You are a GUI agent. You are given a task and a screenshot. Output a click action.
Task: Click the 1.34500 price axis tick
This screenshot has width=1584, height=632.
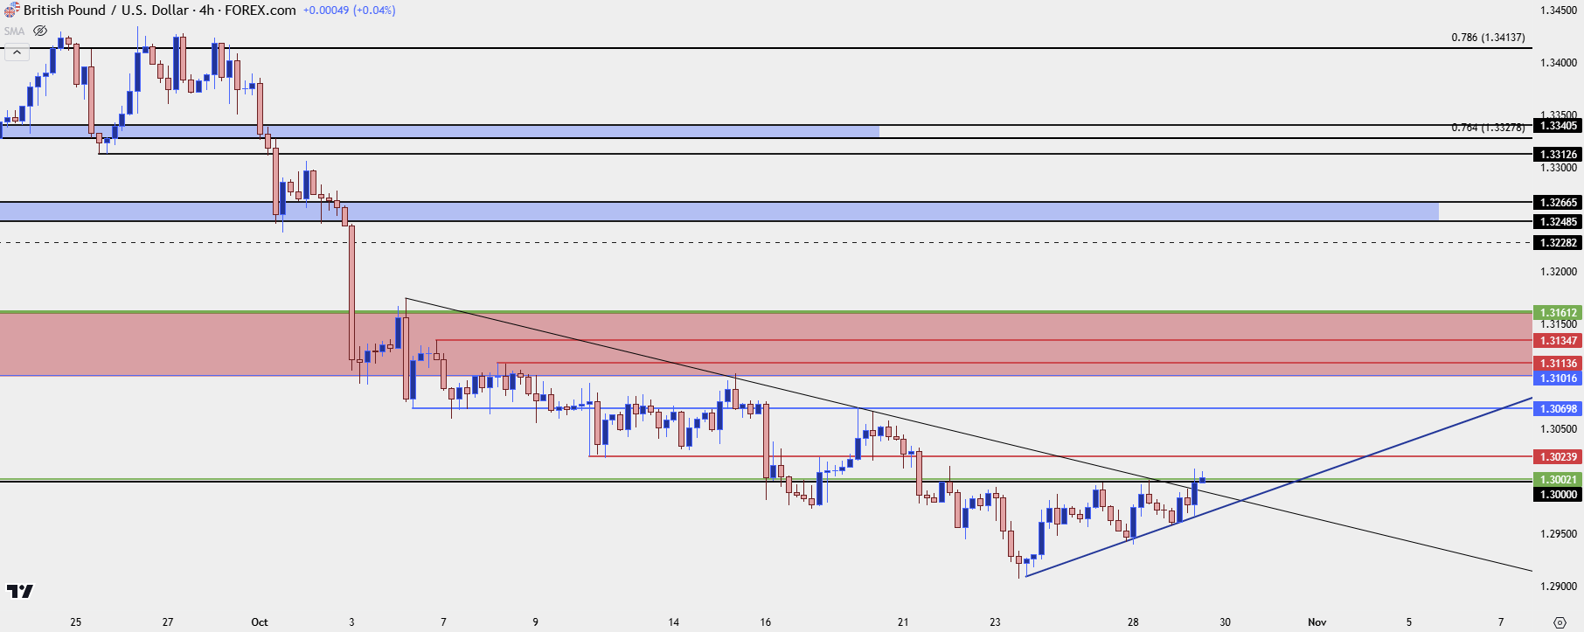[1559, 10]
